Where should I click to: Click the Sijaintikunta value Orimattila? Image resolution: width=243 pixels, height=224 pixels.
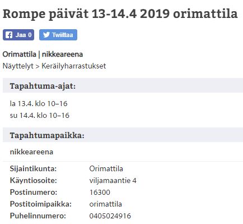tap(106, 168)
